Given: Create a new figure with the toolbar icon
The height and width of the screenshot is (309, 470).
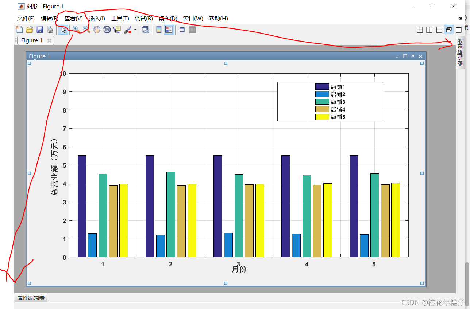Looking at the screenshot, I should (19, 30).
